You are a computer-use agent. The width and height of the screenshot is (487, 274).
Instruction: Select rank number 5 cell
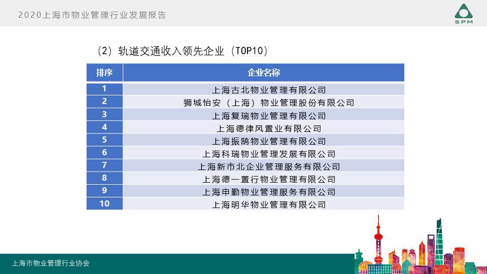[x=105, y=140]
